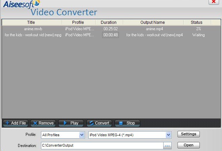The height and width of the screenshot is (151, 222).
Task: Click output name 'for the kids - workout vid (new).mp4'
Action: pos(154,35)
